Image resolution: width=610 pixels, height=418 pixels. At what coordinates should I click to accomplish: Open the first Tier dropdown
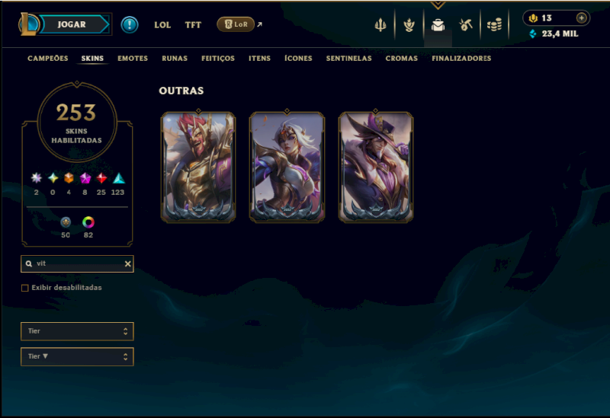(x=77, y=331)
